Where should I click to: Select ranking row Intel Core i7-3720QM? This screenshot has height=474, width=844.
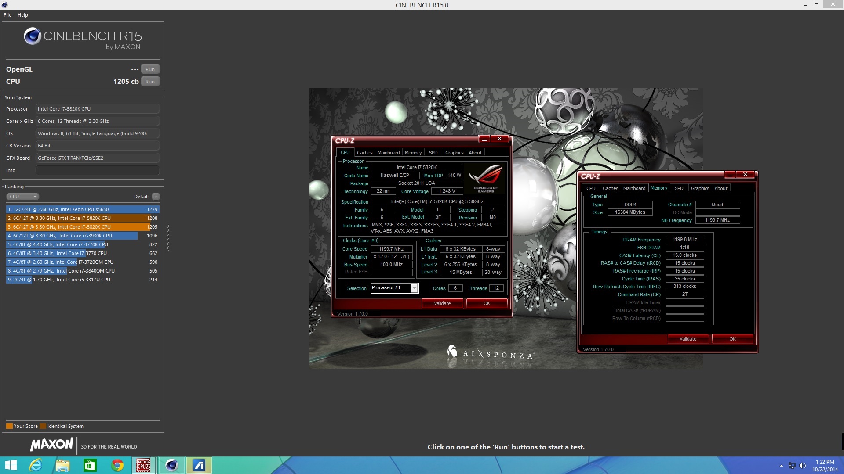(83, 262)
